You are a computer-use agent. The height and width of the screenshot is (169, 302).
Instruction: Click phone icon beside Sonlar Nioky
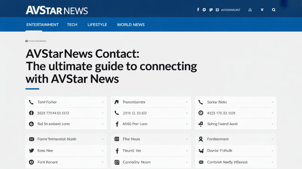coord(201,102)
